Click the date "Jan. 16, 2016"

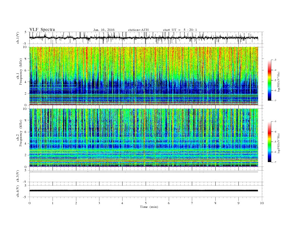pos(104,30)
